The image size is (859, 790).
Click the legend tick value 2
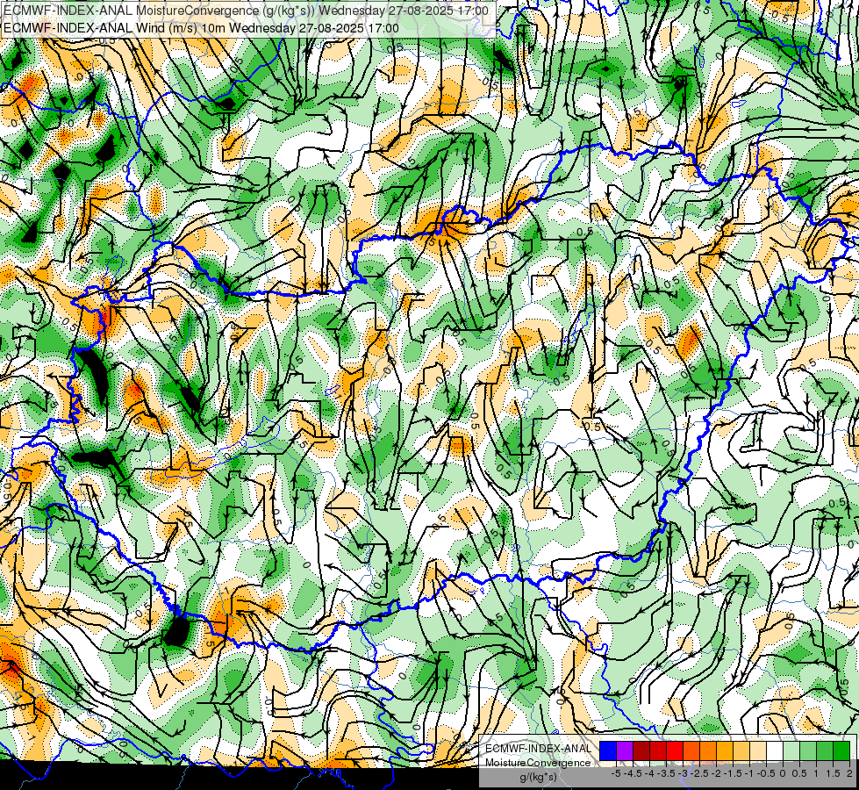(x=849, y=773)
